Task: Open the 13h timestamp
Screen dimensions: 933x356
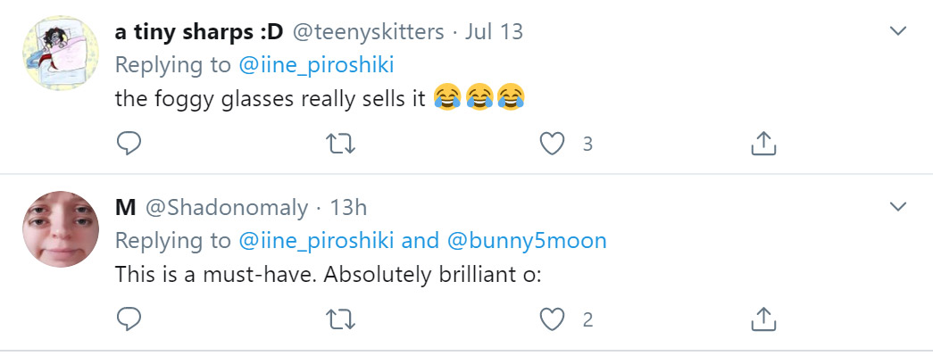Action: click(x=348, y=208)
